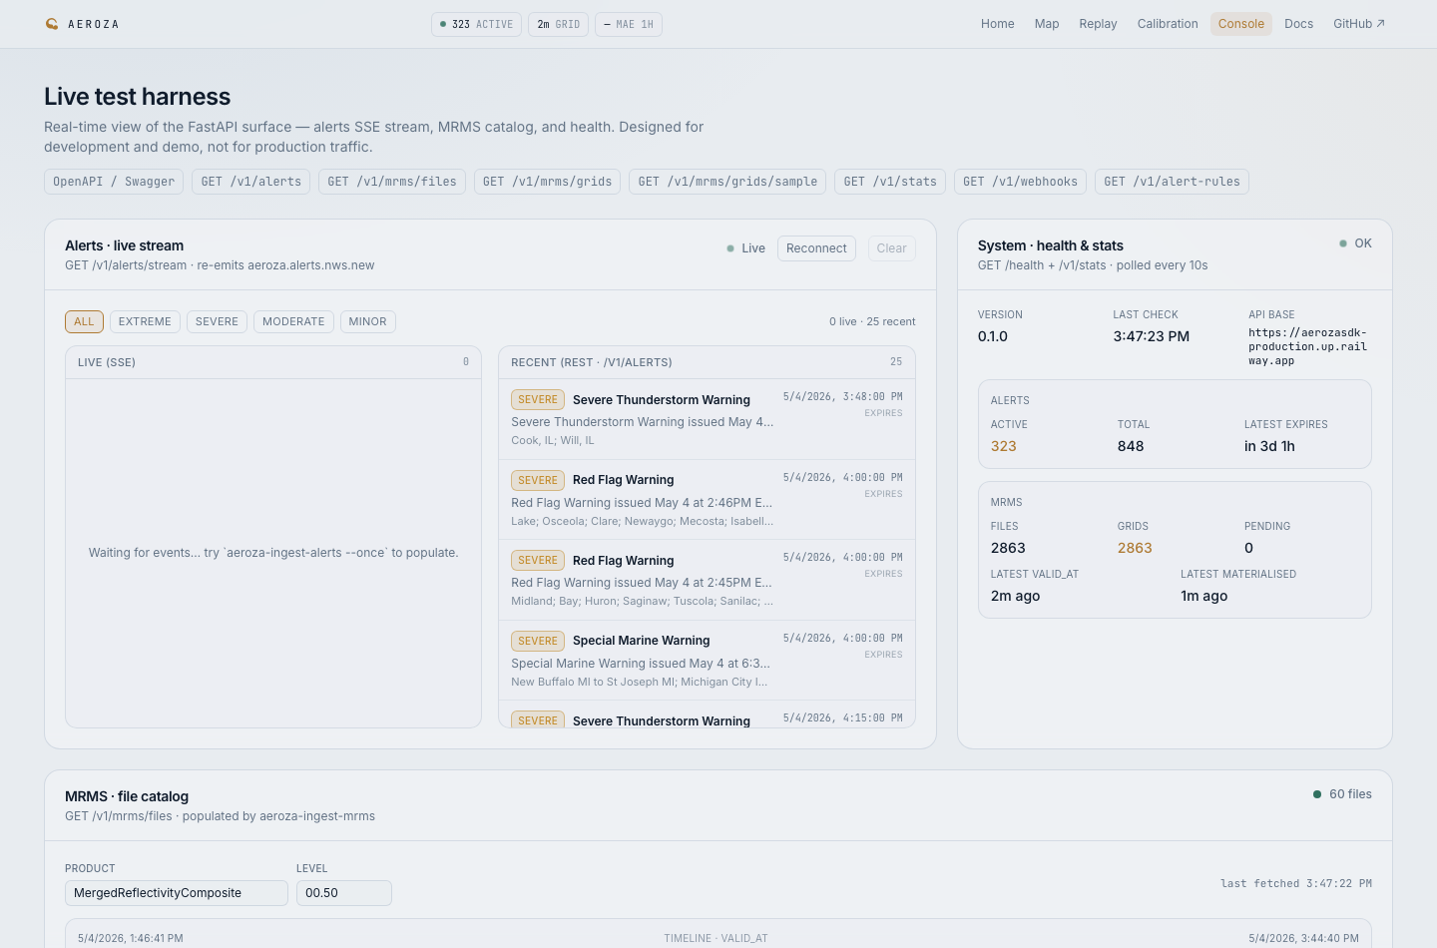The width and height of the screenshot is (1437, 948).
Task: Open the Replay page
Action: tap(1098, 24)
